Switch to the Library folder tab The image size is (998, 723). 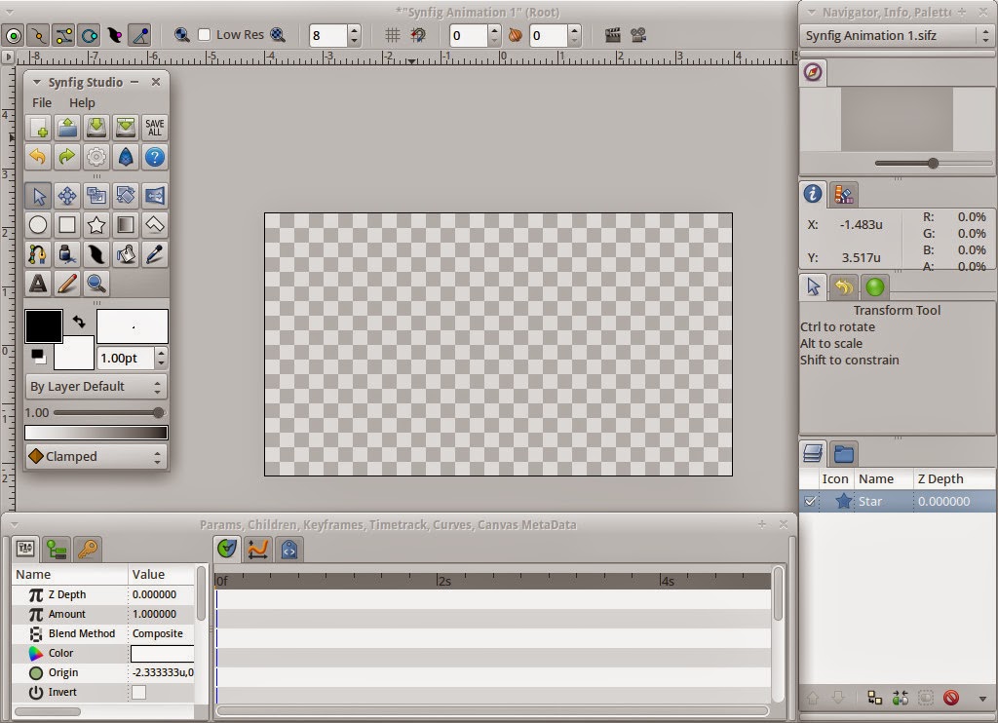pos(844,454)
